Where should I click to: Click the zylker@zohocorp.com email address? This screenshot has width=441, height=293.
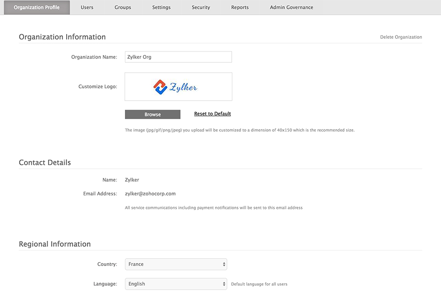click(x=150, y=194)
